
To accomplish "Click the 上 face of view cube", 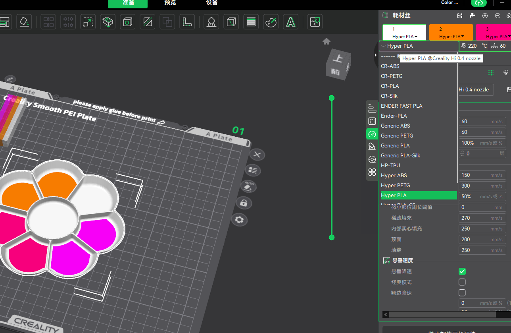I will [x=338, y=59].
